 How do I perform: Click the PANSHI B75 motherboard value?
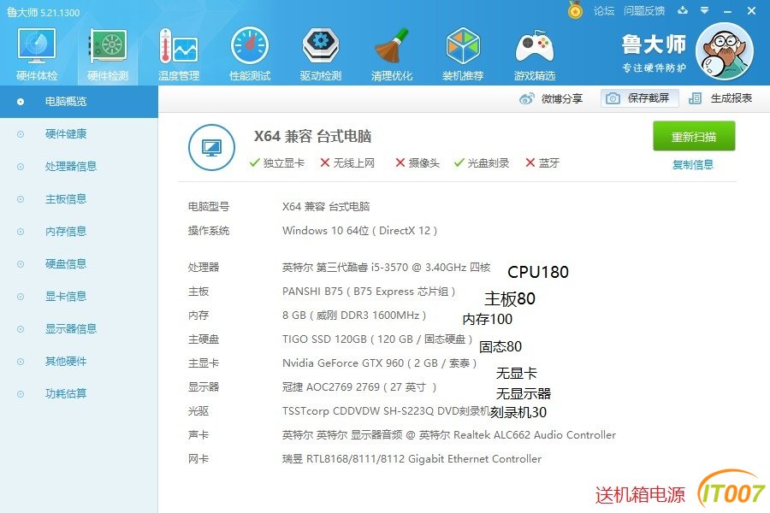point(369,292)
